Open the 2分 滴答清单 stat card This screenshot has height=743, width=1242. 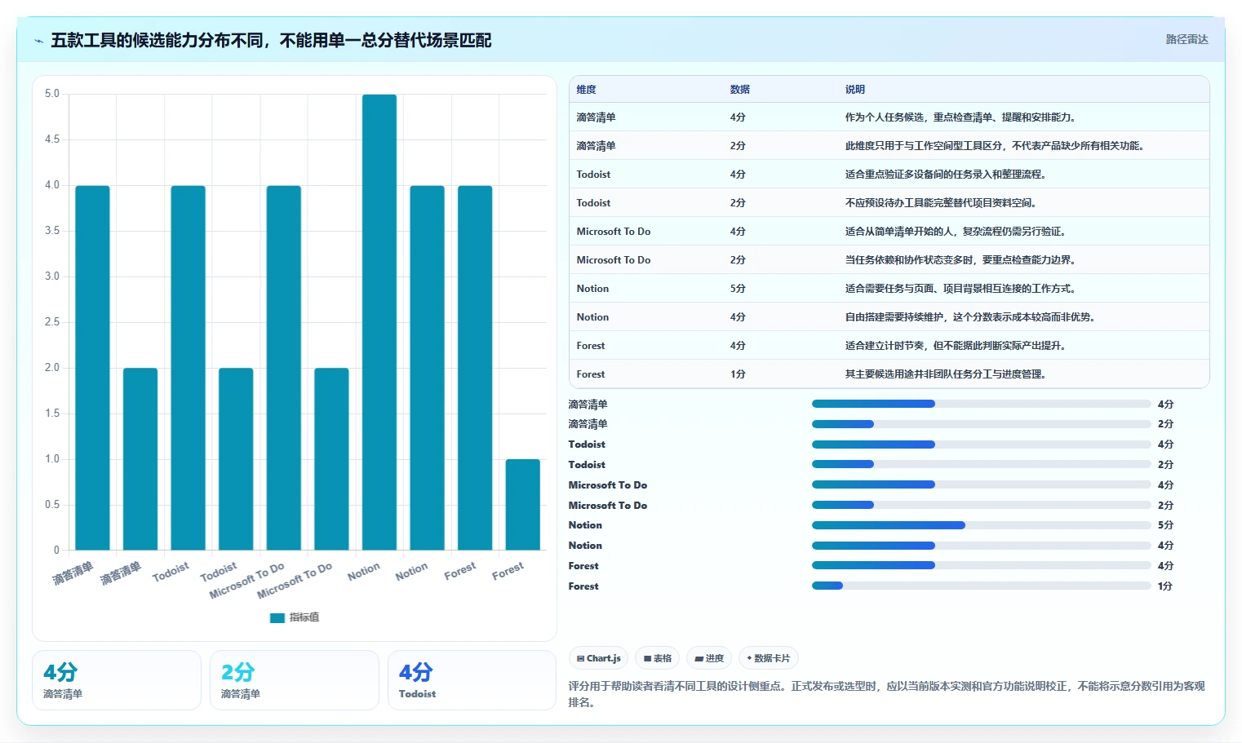[295, 680]
